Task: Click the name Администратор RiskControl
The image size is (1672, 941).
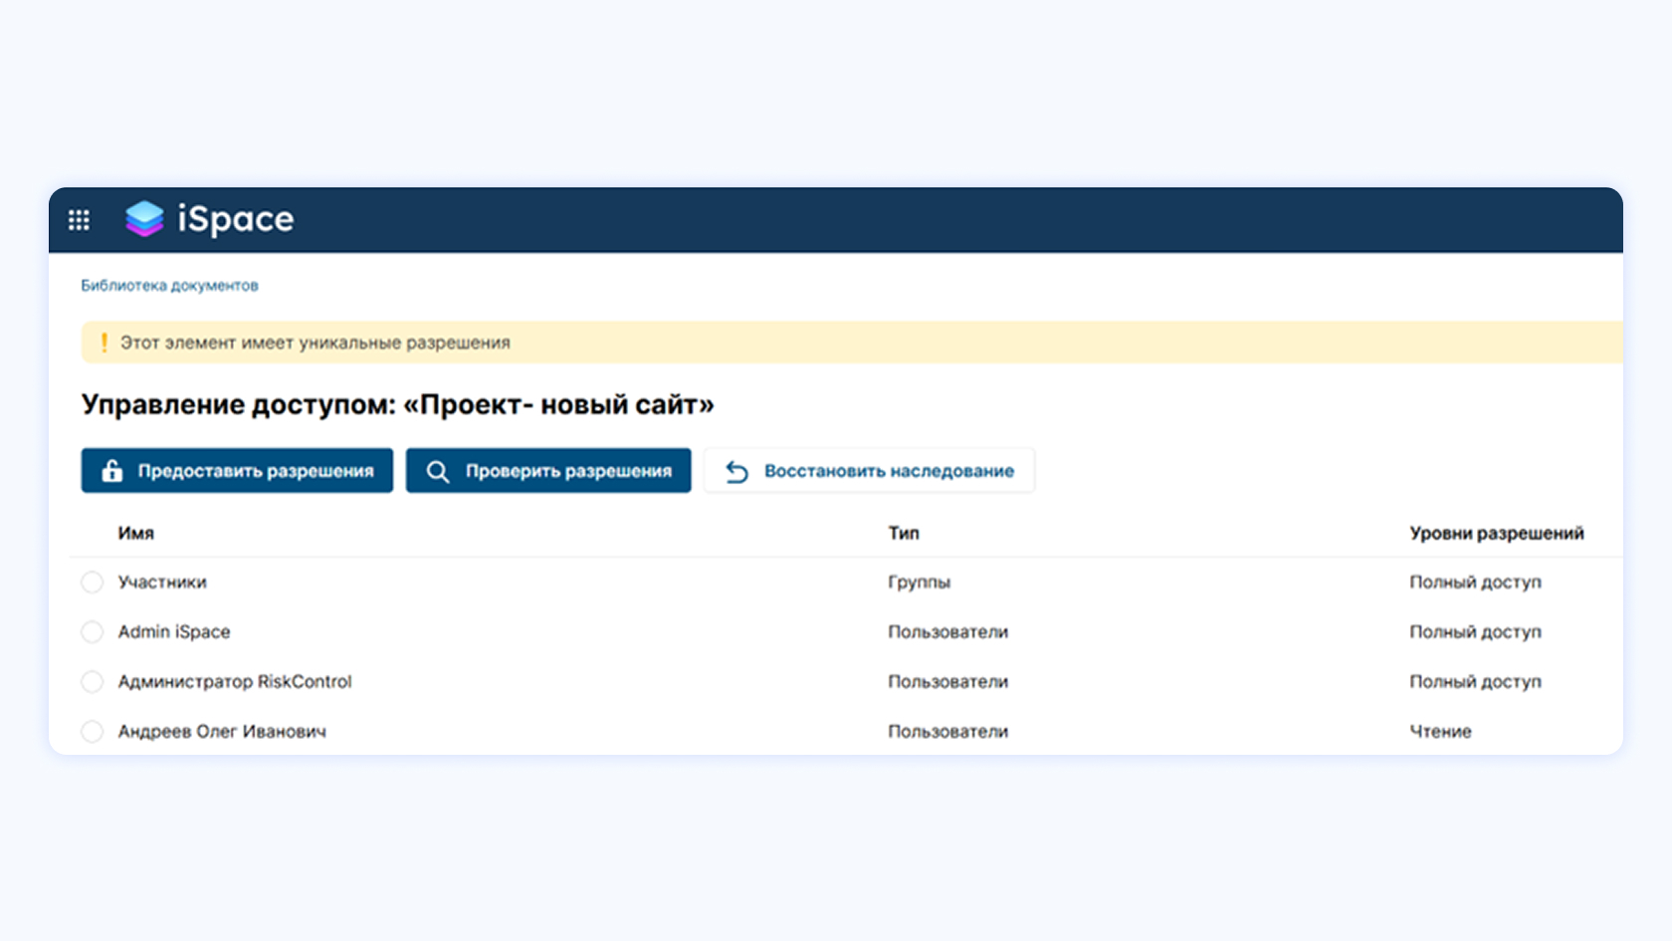Action: [x=235, y=681]
